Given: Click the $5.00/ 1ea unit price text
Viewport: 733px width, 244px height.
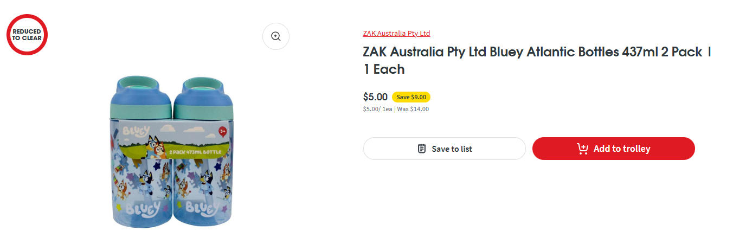Looking at the screenshot, I should pos(377,109).
